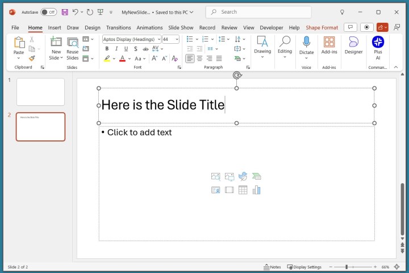Screen dimensions: 409x273
Task: Open the Shape Format tab
Action: click(322, 27)
